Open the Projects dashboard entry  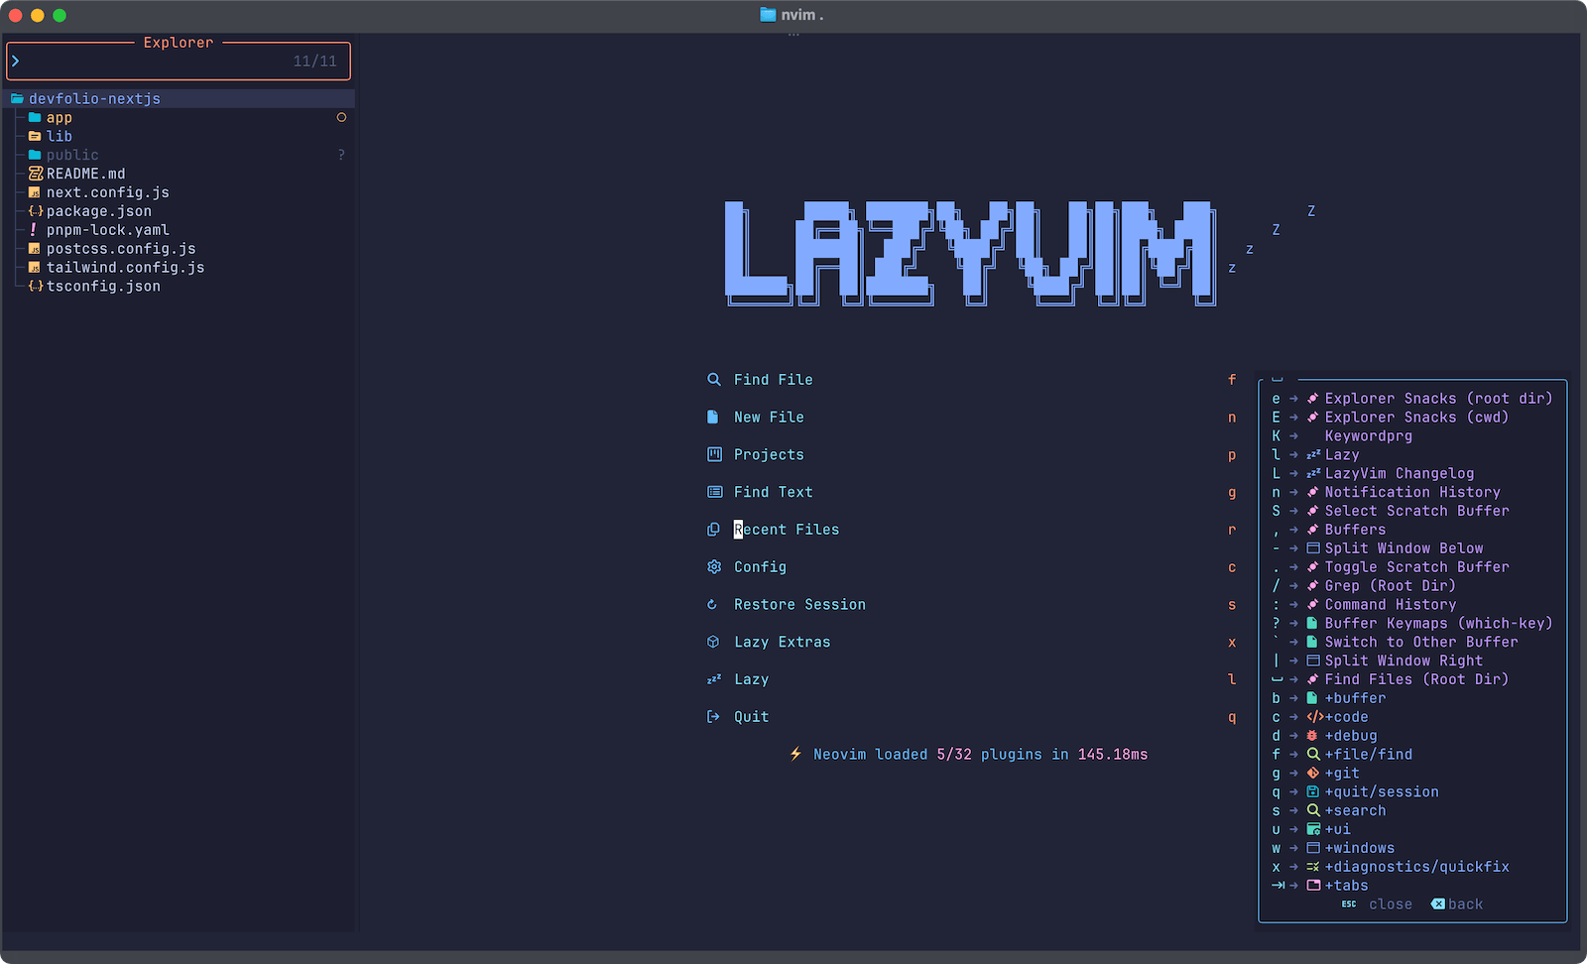[x=769, y=455]
